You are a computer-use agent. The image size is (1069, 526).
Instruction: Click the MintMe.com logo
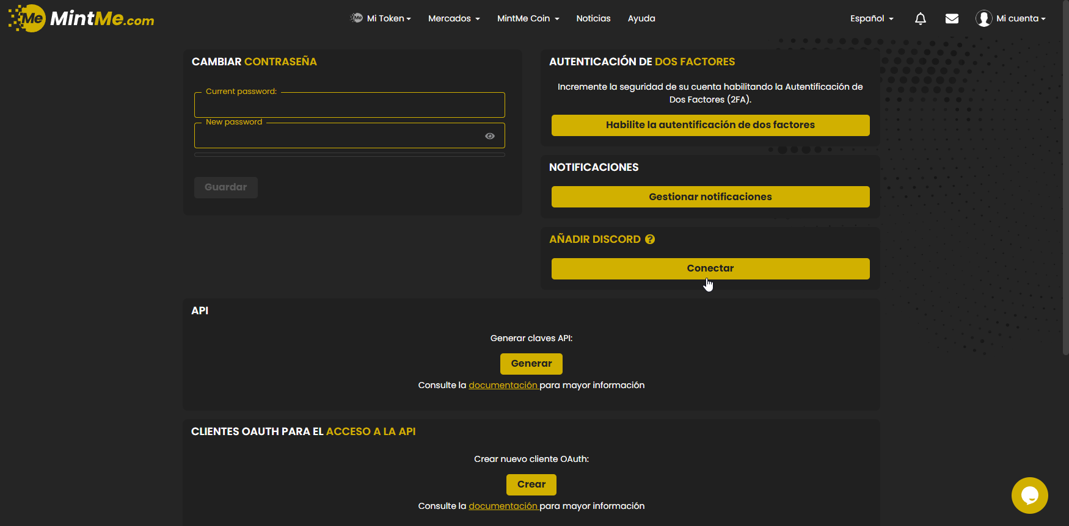pos(81,18)
